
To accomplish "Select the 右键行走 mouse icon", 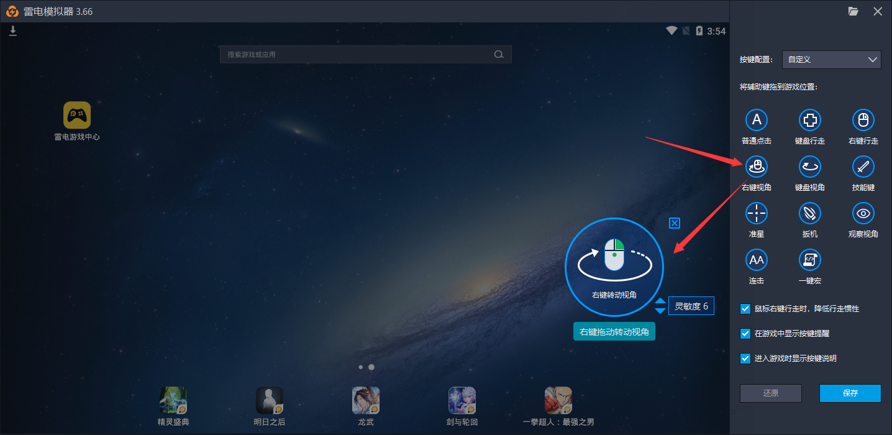I will [x=863, y=120].
